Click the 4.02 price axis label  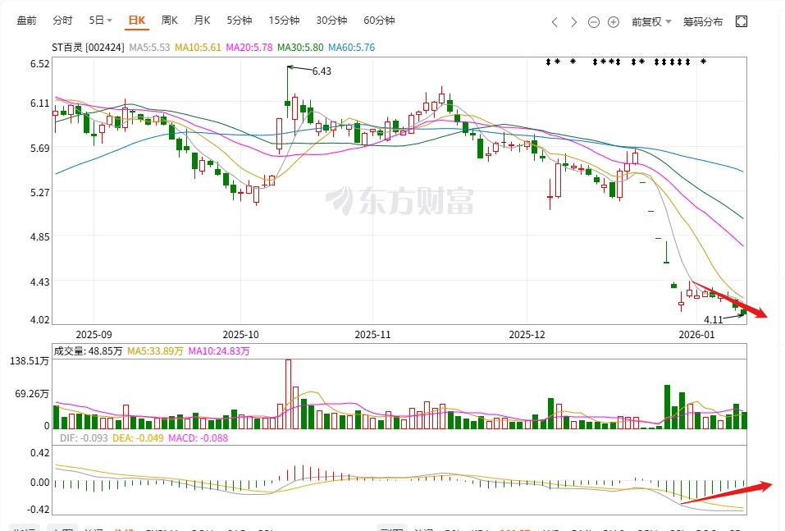click(x=40, y=319)
